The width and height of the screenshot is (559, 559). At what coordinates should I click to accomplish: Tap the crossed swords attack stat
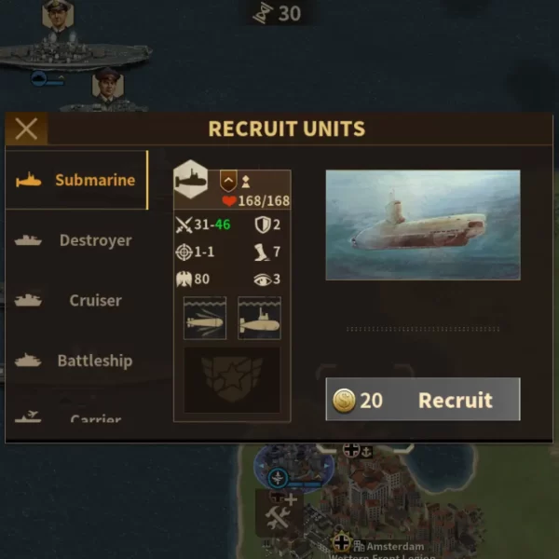tap(184, 225)
